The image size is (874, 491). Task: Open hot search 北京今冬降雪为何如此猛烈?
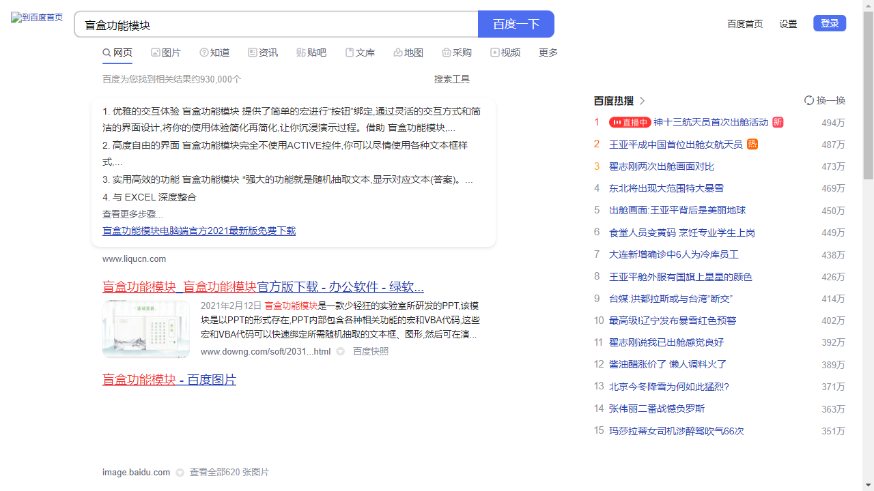tap(669, 387)
